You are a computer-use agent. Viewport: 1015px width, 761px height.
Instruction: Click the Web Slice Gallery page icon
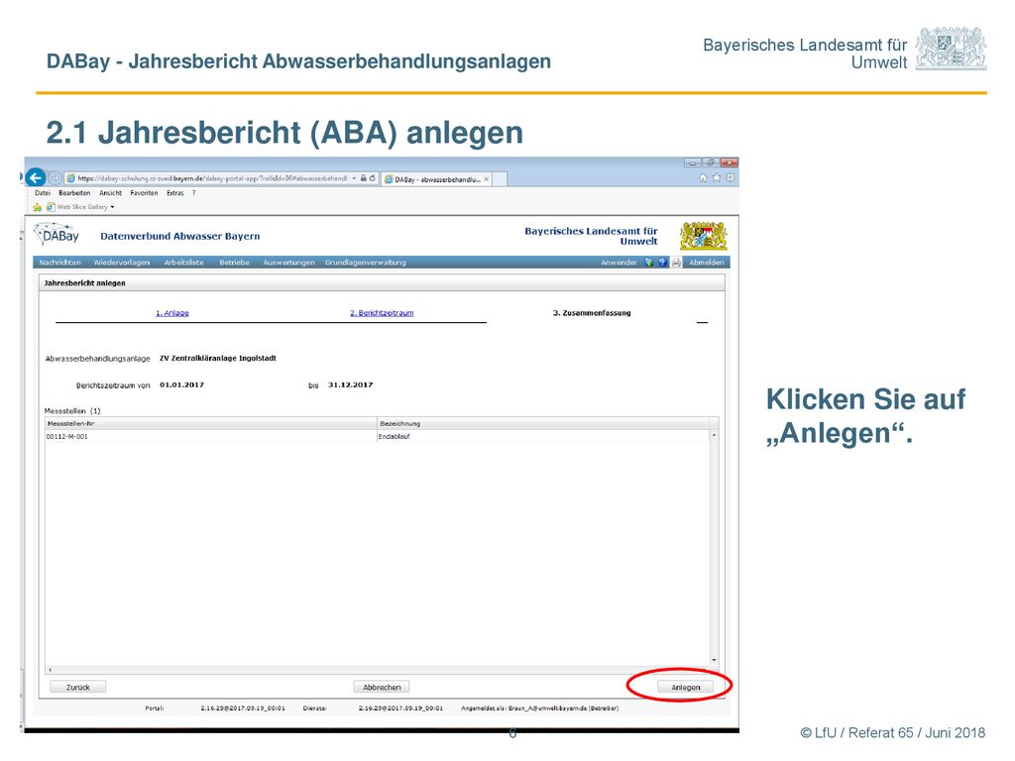(50, 207)
